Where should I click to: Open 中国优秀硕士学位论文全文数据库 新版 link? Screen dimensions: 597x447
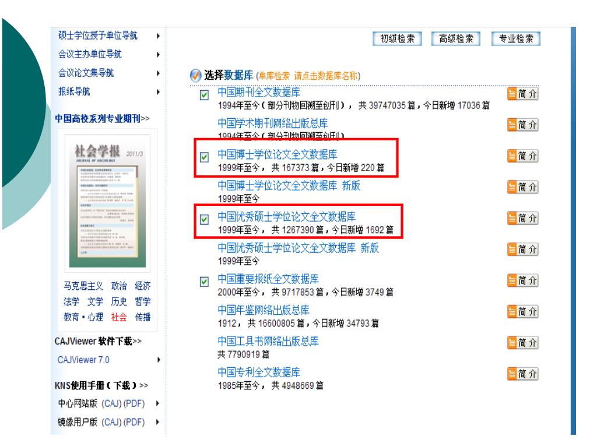pos(298,248)
